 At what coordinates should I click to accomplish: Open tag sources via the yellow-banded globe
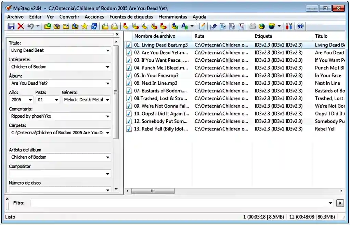(272, 26)
